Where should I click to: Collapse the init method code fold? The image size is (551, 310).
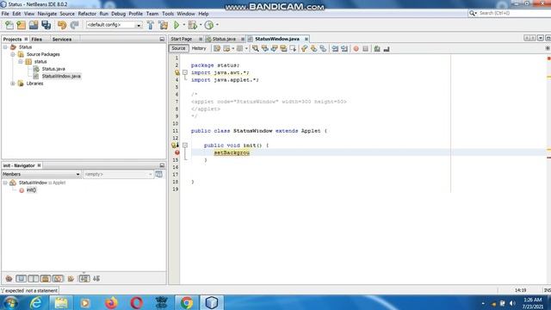185,146
